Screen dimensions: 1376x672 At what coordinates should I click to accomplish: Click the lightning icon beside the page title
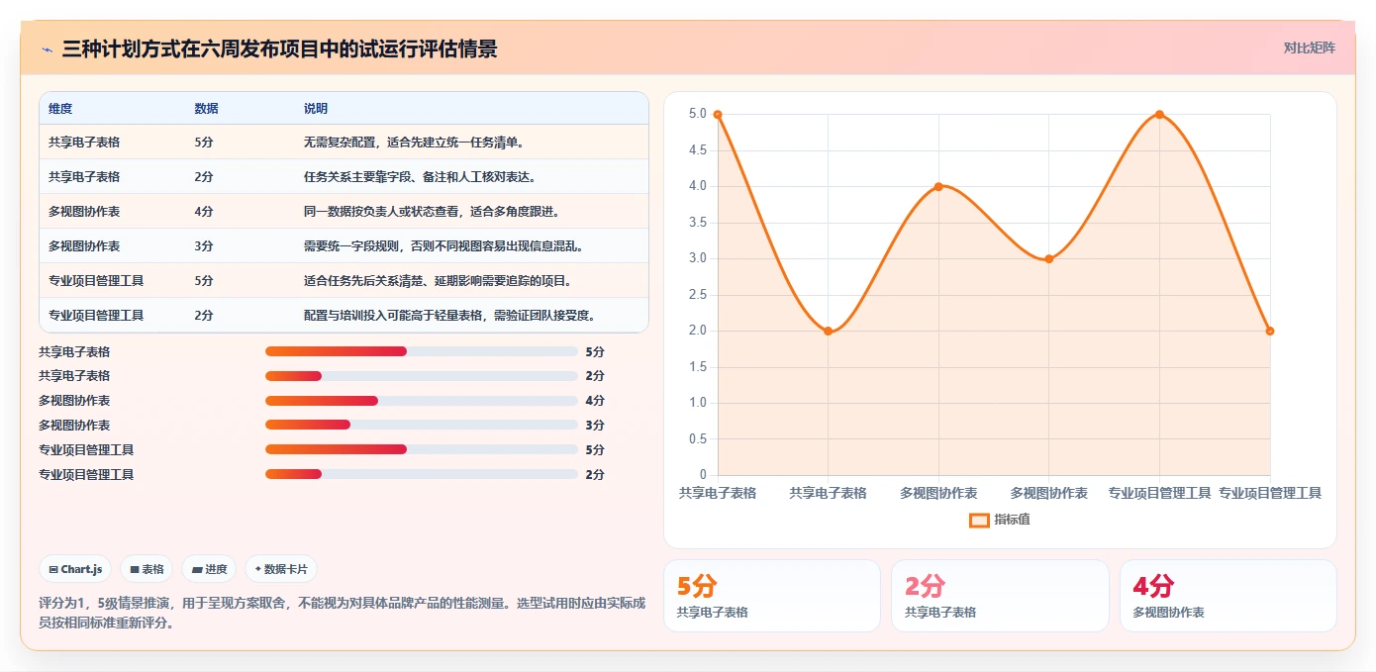tap(48, 49)
